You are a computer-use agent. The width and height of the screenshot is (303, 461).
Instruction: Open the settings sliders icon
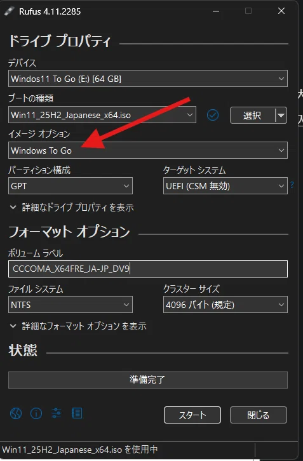pyautogui.click(x=56, y=413)
